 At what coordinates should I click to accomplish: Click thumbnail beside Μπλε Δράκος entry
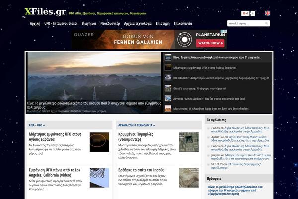coord(168,99)
